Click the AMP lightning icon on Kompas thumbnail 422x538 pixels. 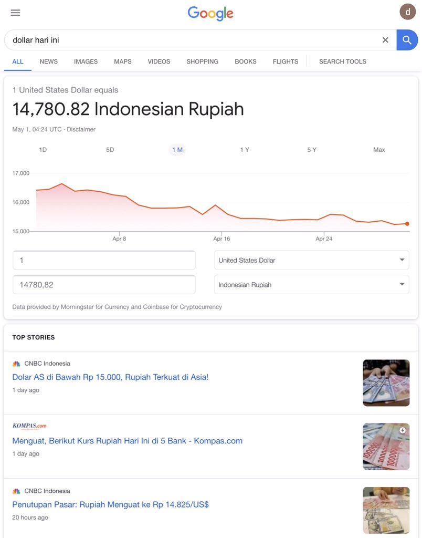(x=403, y=430)
